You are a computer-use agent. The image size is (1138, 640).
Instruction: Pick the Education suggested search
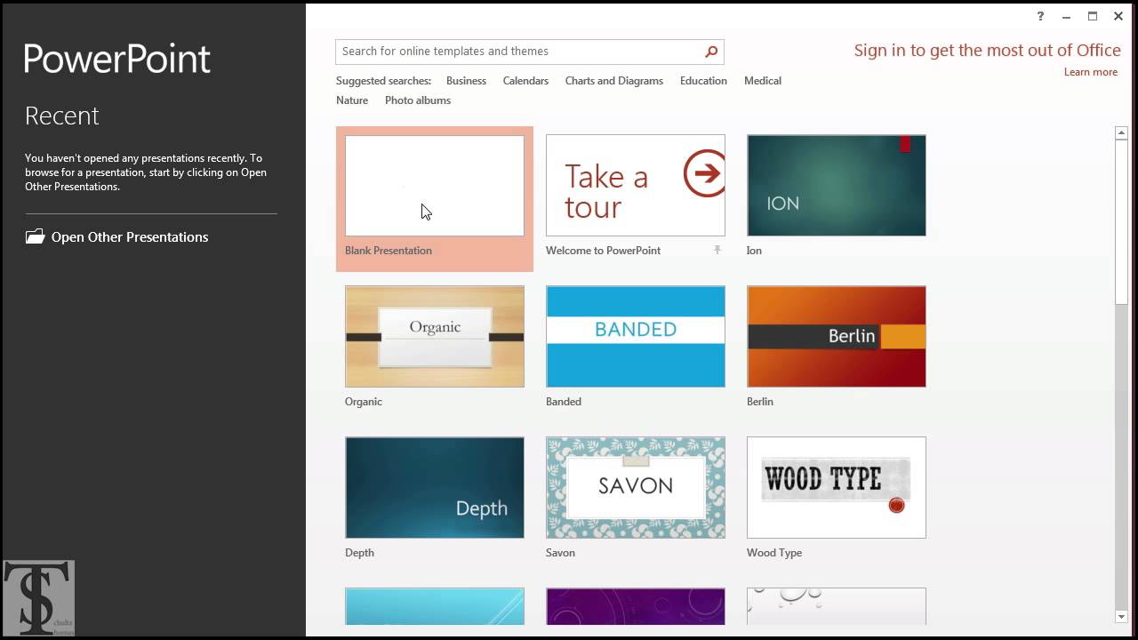pos(703,81)
